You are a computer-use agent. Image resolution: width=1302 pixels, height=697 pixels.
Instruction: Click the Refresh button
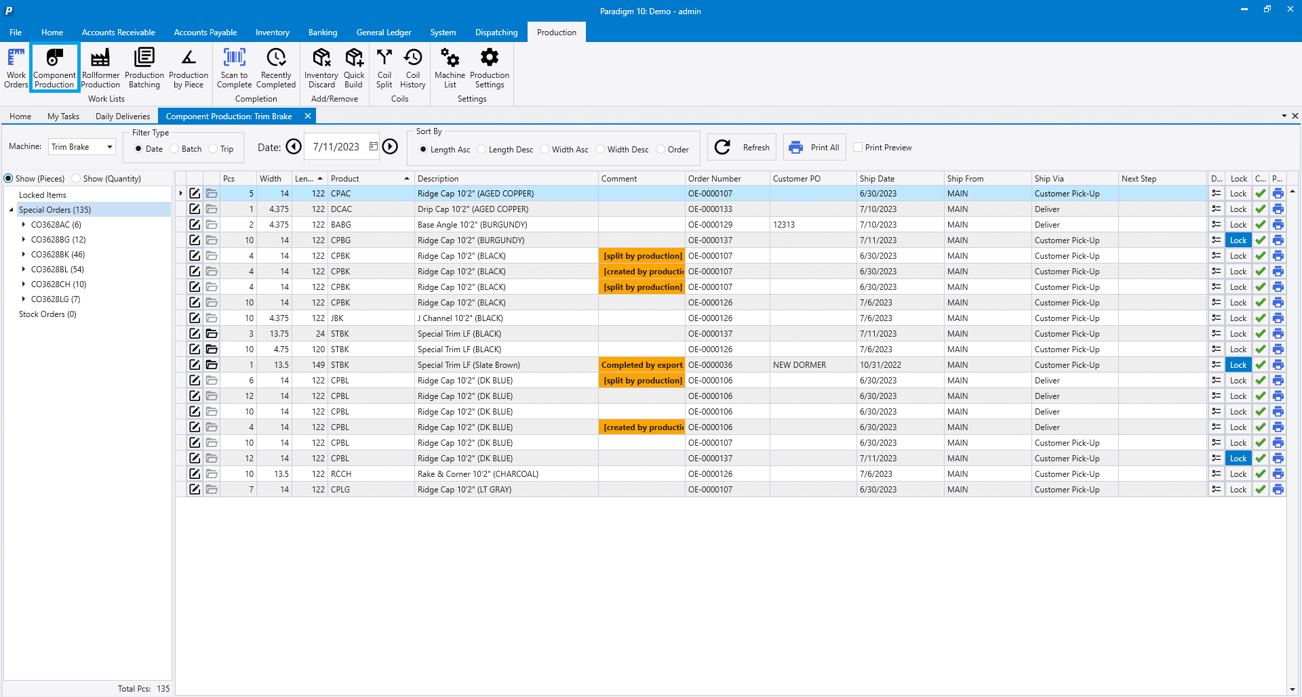point(742,148)
